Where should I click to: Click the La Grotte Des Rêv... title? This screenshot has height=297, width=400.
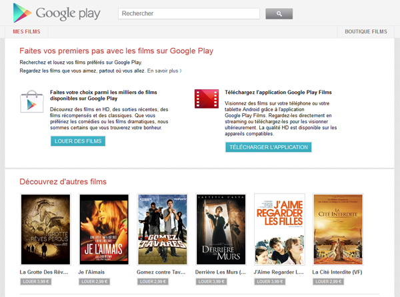44,272
